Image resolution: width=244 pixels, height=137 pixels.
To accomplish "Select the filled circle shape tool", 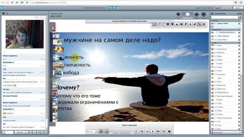I will (172, 24).
